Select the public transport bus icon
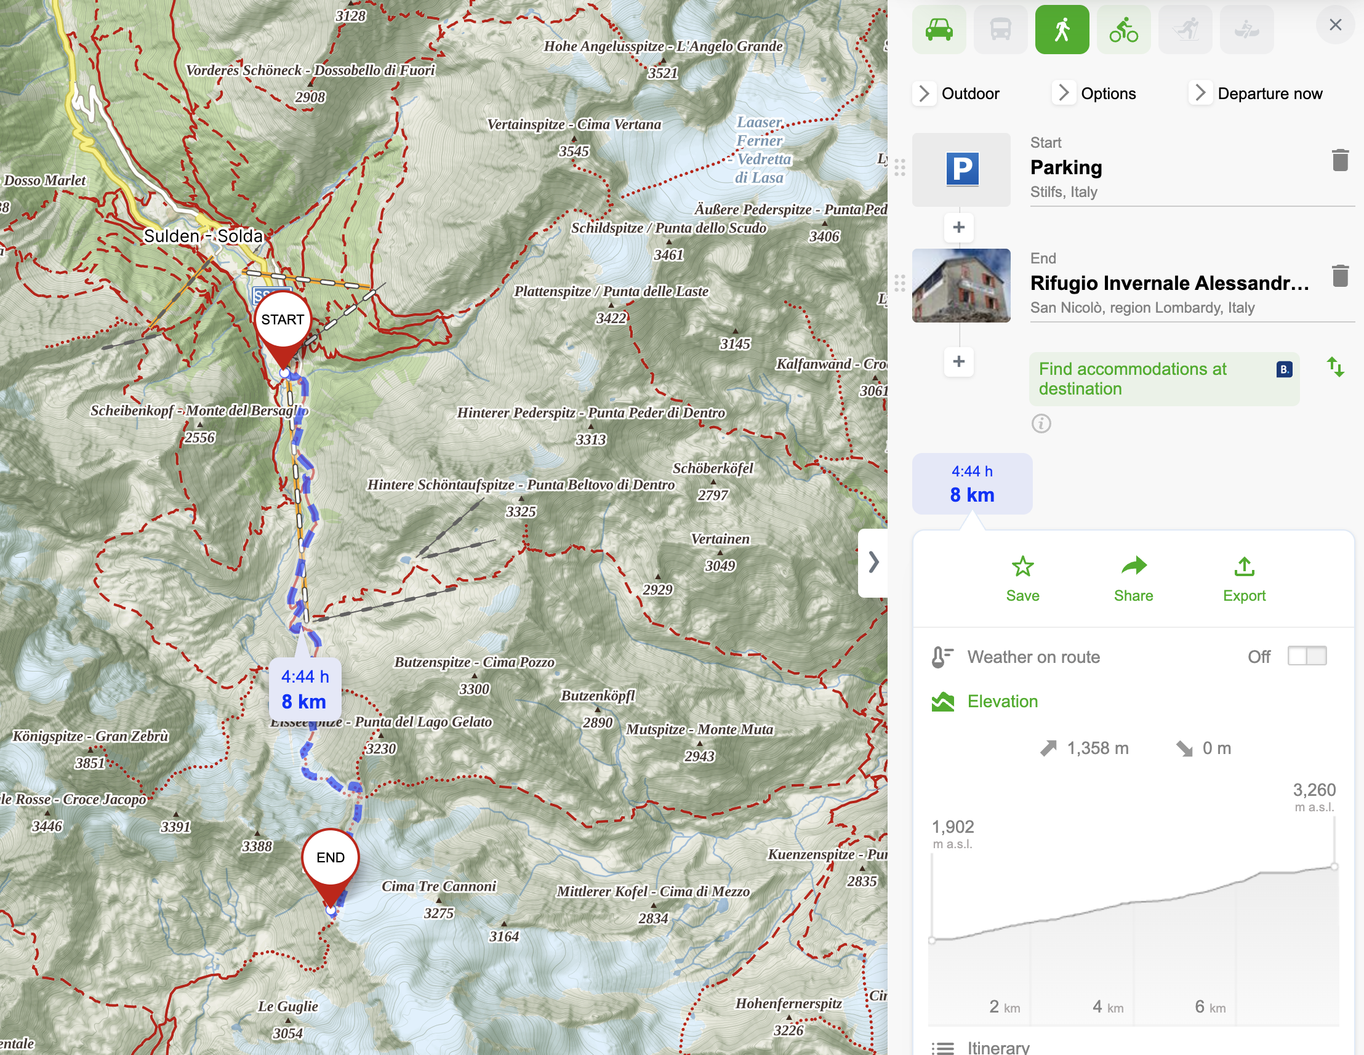 [x=1000, y=30]
